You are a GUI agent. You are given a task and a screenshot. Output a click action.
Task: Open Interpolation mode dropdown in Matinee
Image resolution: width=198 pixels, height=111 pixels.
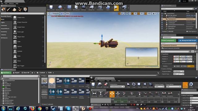pos(117,87)
